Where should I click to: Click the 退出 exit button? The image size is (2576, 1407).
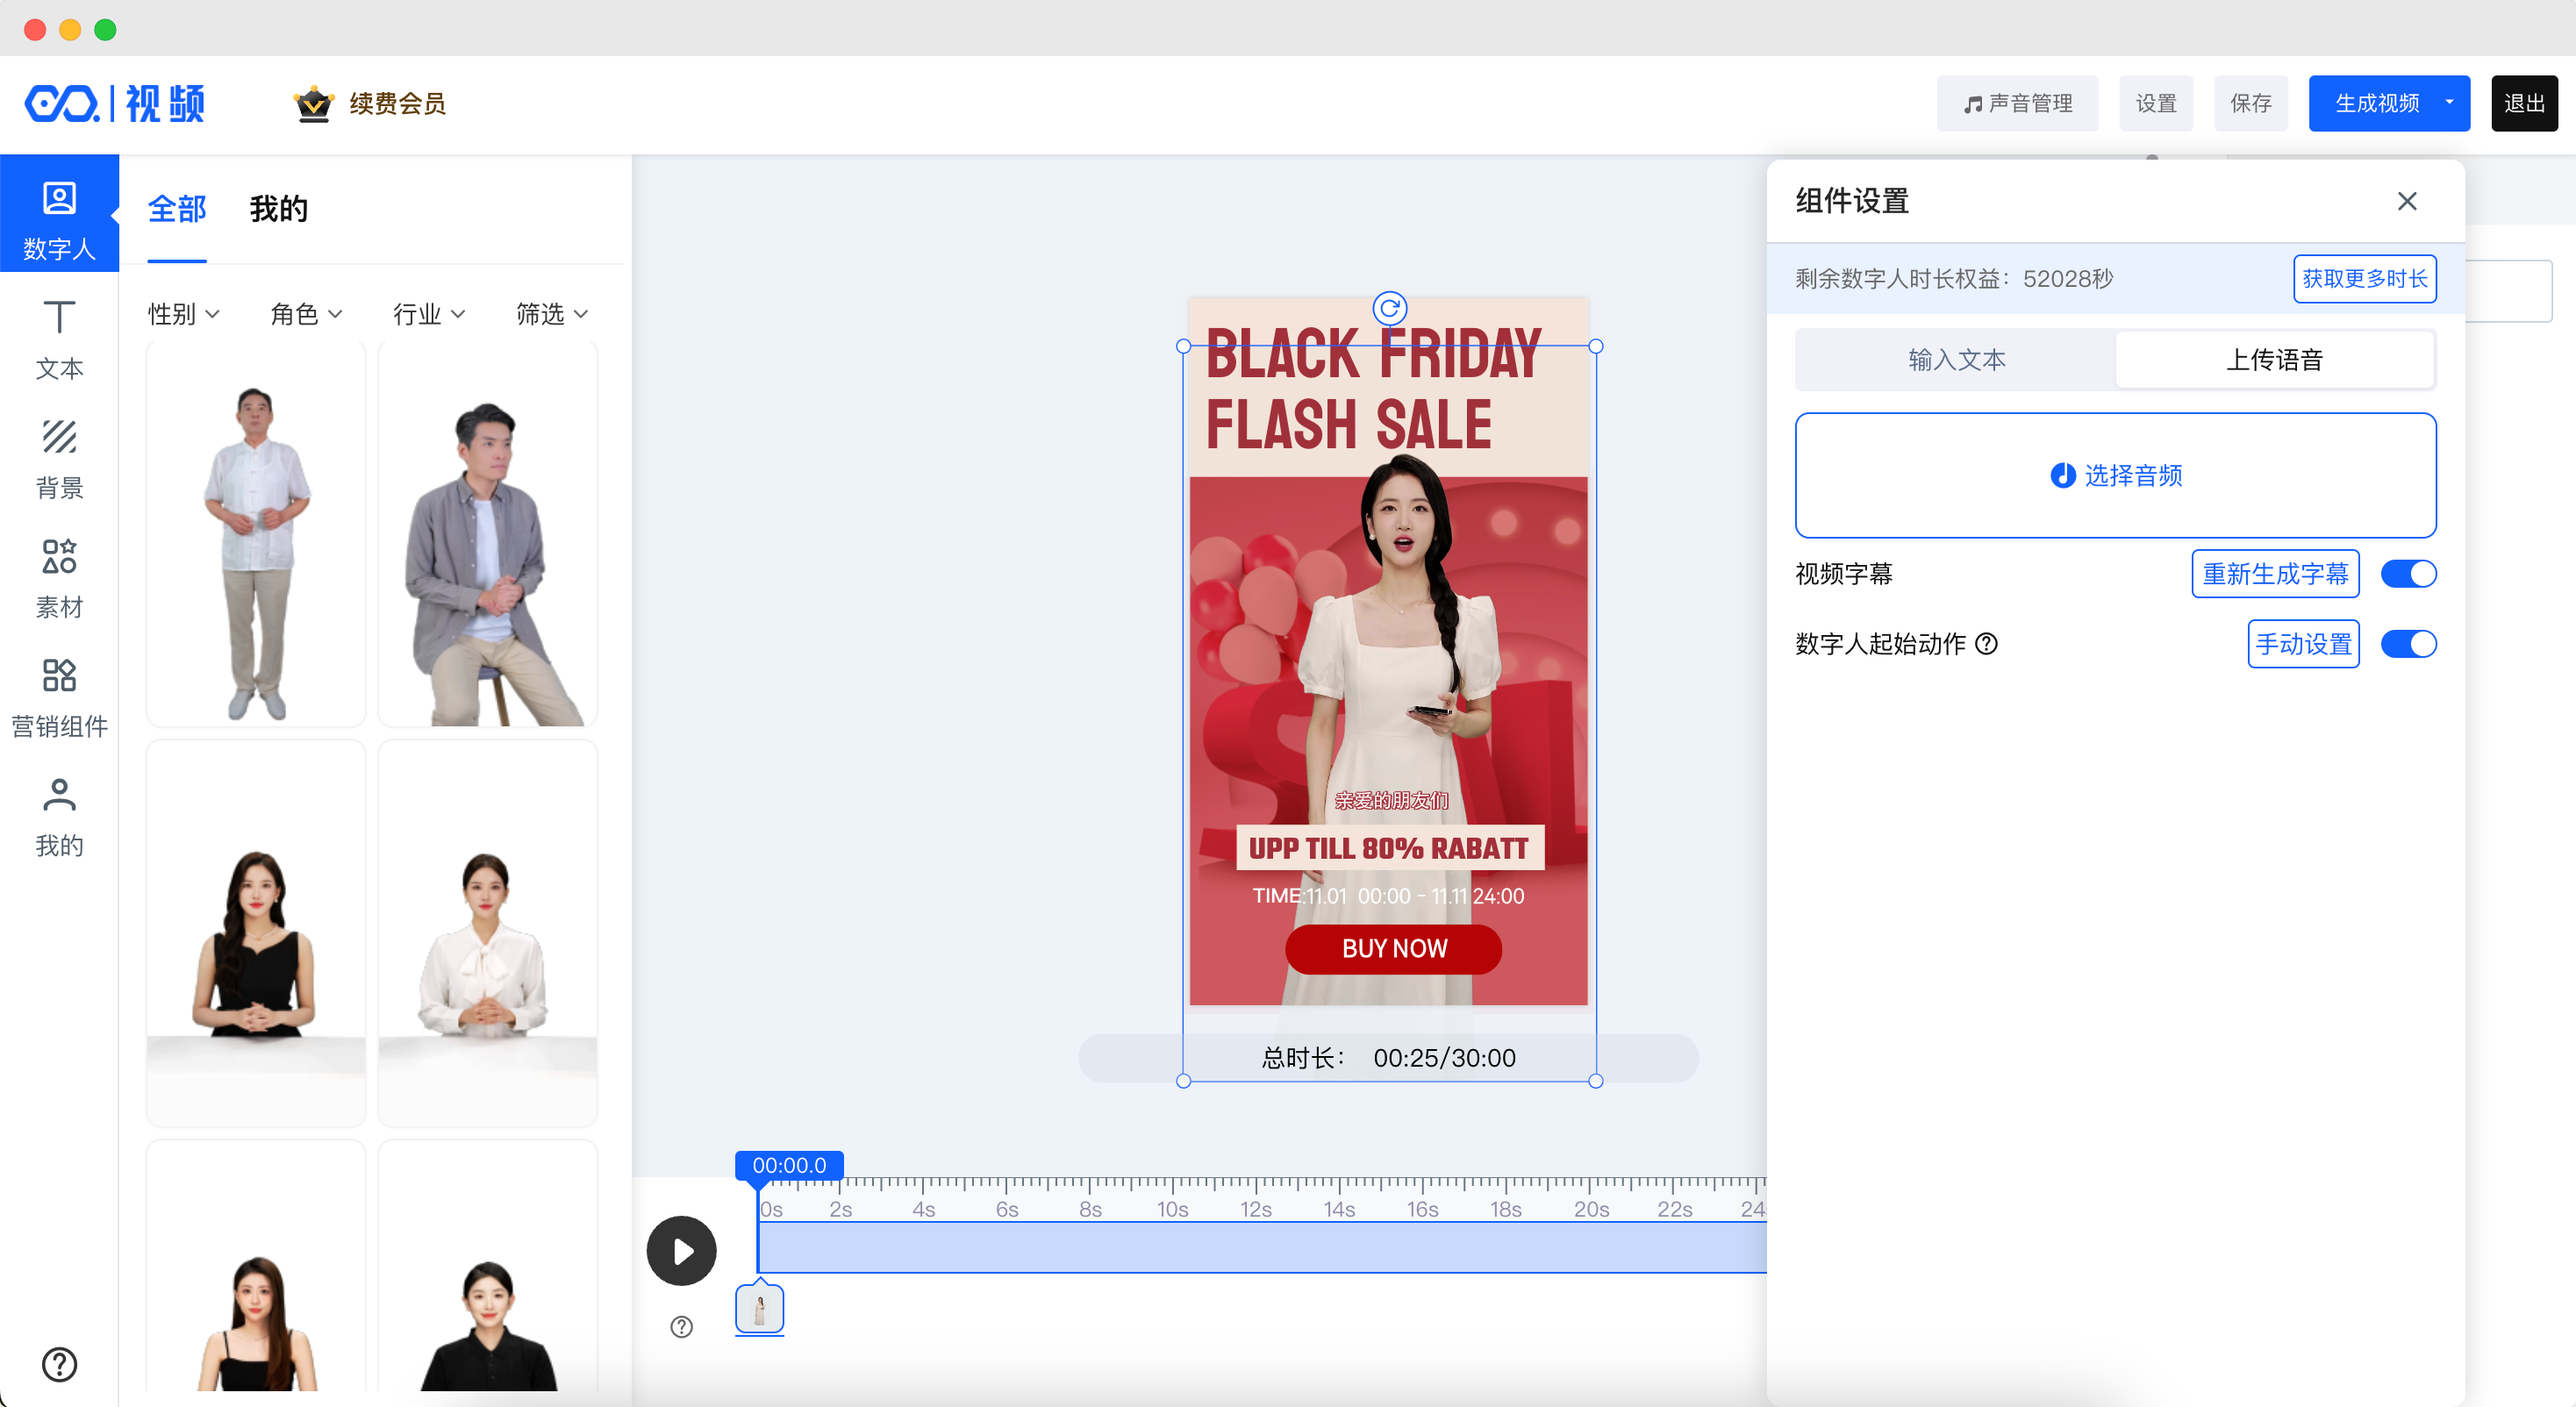[x=2524, y=103]
